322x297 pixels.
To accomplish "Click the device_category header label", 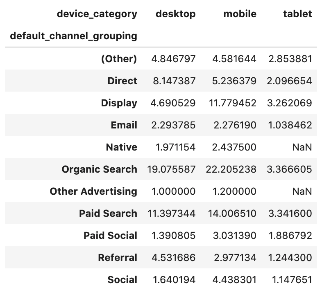I will click(x=97, y=14).
